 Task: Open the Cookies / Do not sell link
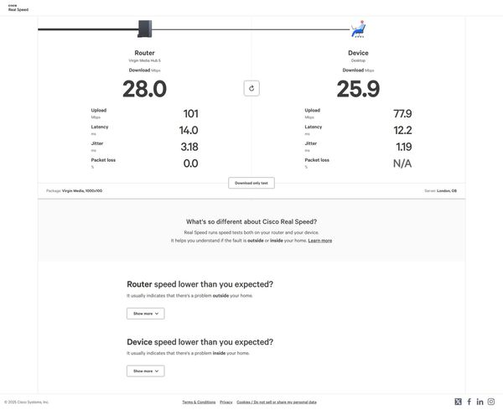click(277, 402)
